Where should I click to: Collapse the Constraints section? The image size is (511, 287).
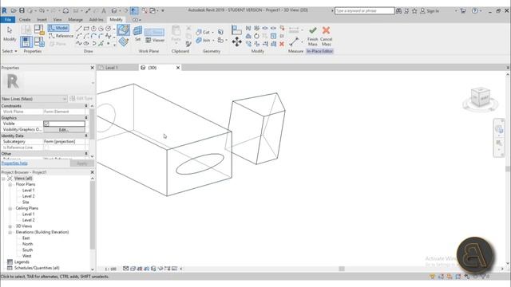(x=86, y=106)
